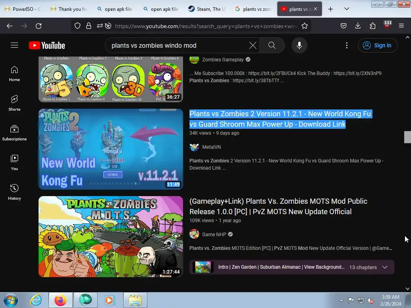Open the blocked autoplay indicator in address bar
Screen dimensions: 411x308
point(108,26)
